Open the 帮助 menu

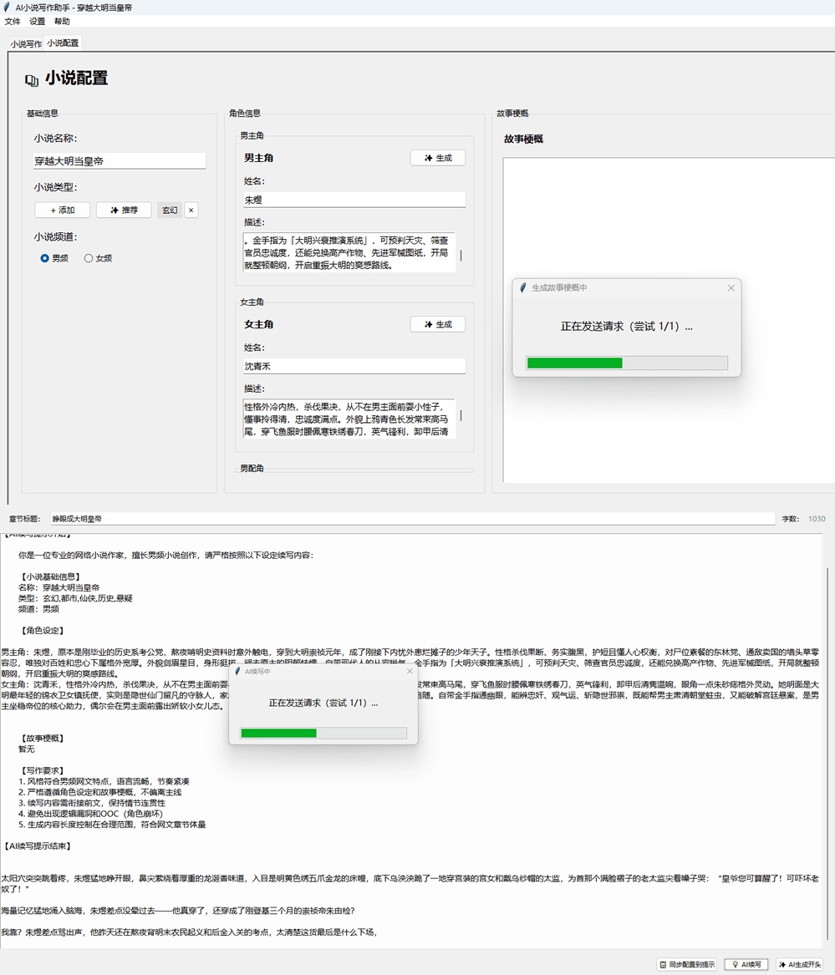(63, 22)
